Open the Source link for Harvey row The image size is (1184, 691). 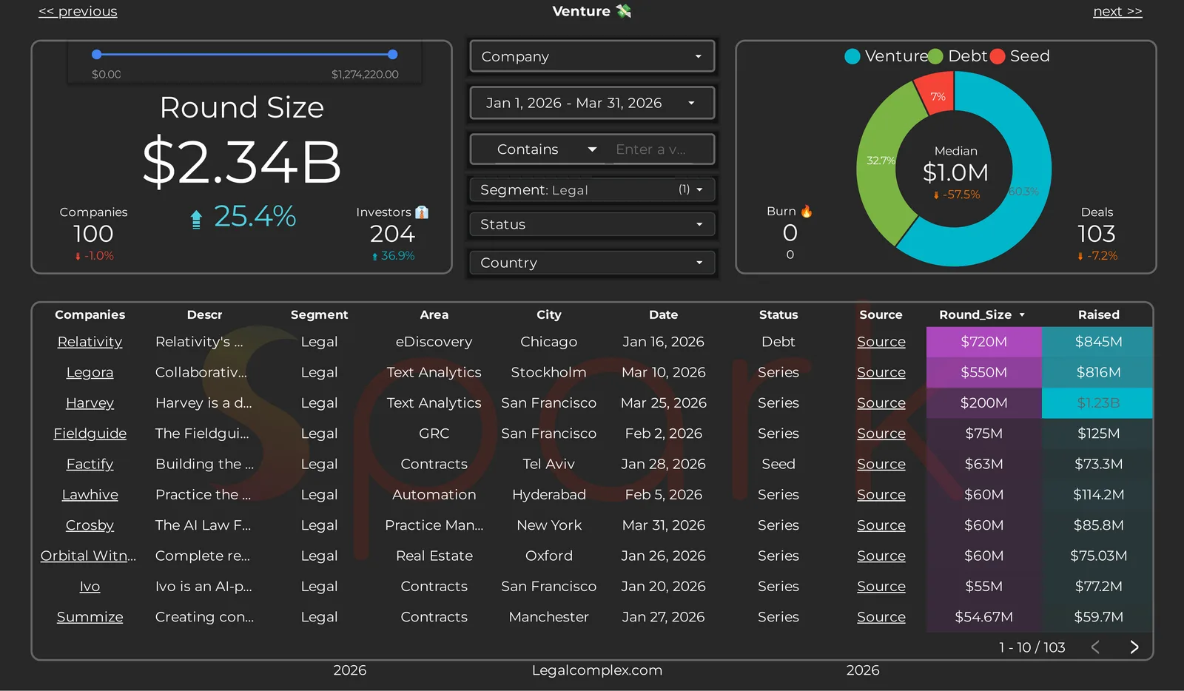[x=881, y=403]
